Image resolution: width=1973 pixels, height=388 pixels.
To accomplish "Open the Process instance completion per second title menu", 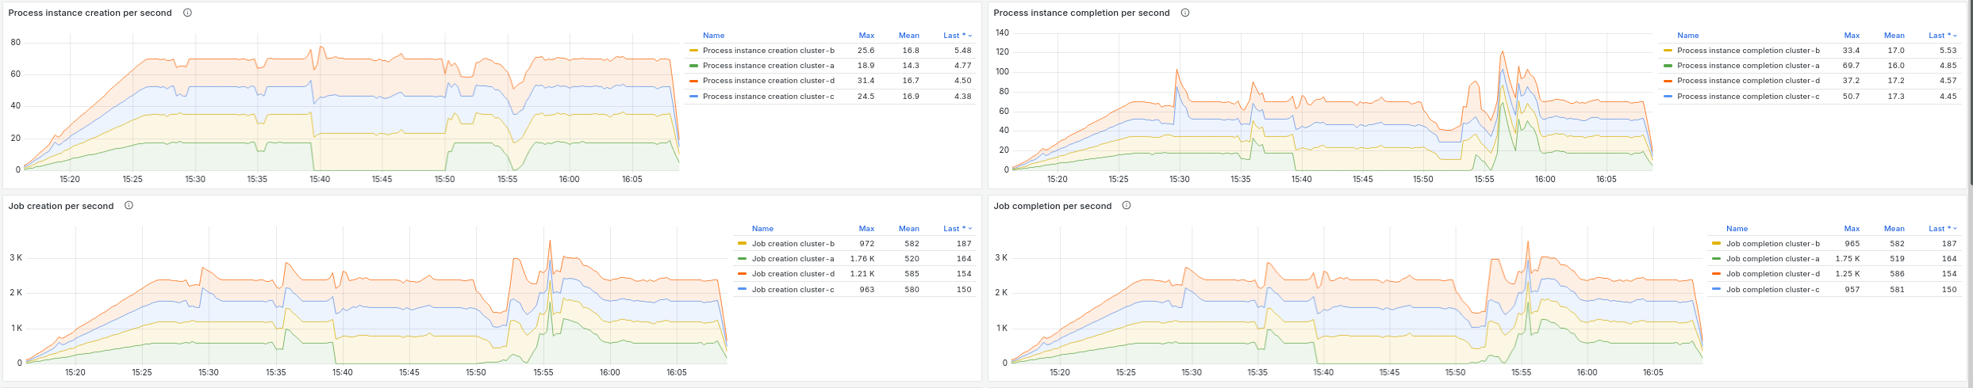I will pos(1081,13).
